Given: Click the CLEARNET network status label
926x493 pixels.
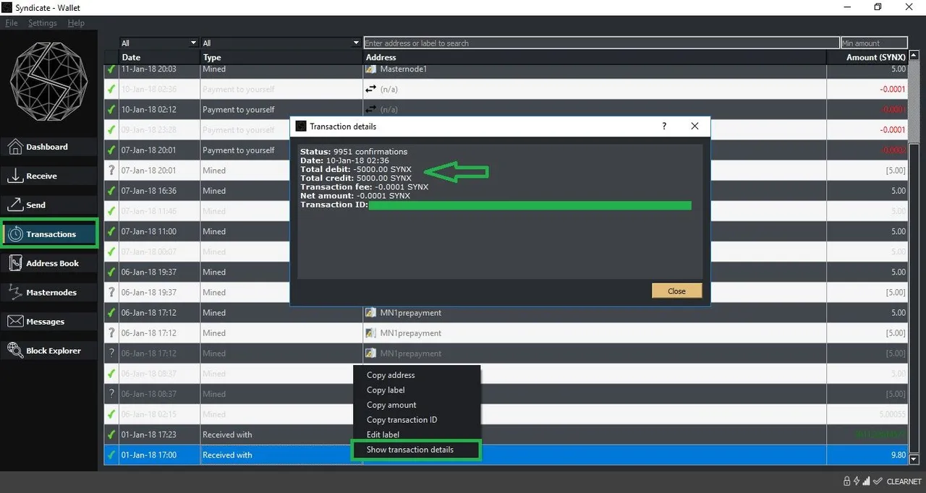Looking at the screenshot, I should point(904,481).
